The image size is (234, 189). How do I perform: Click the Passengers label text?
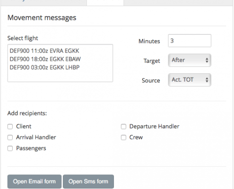31,148
